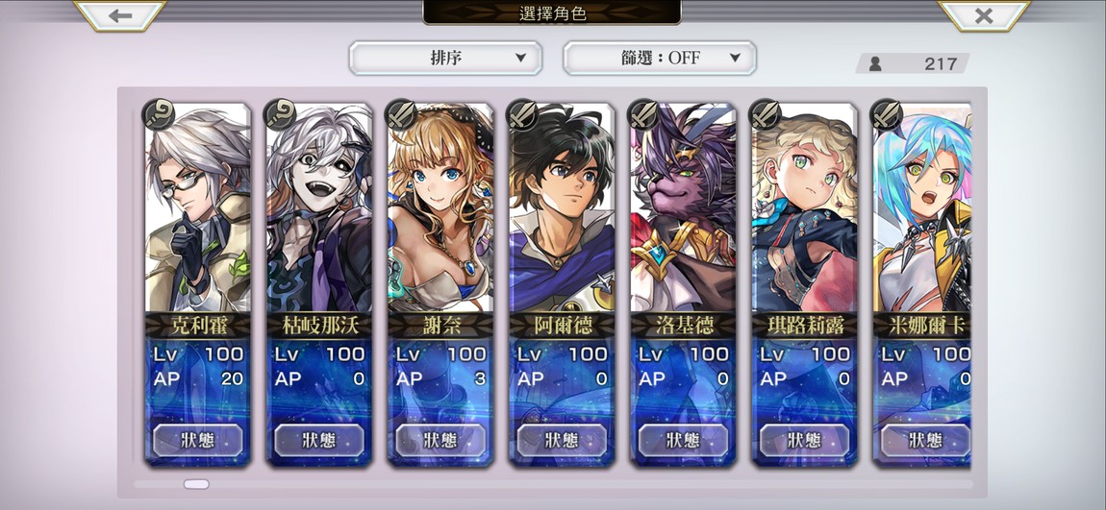1106x510 pixels.
Task: Click the back arrow icon
Action: coord(120,15)
